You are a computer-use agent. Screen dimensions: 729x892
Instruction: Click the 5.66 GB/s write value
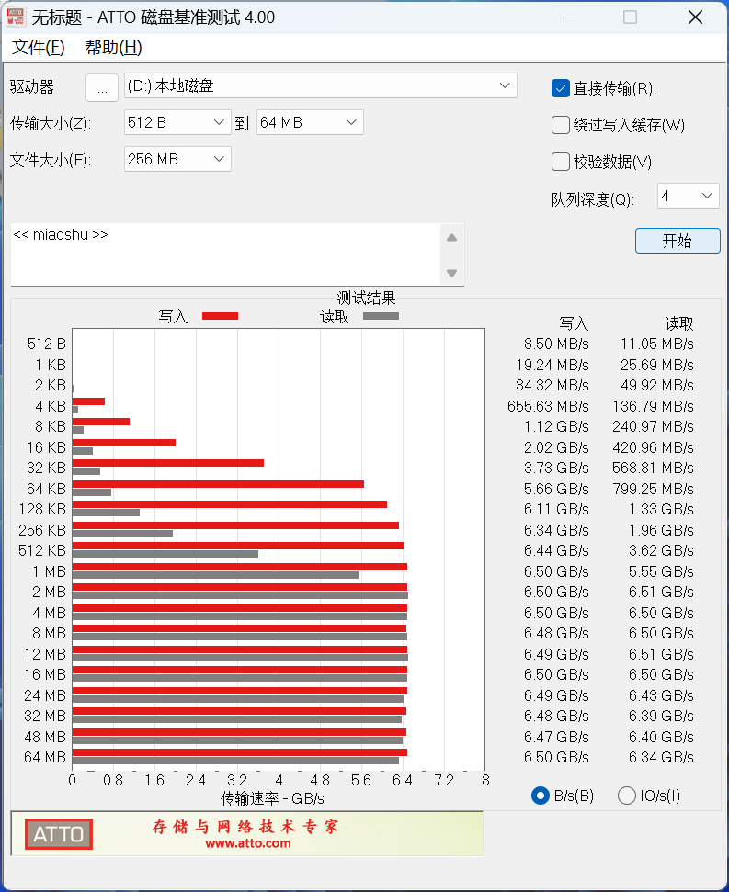556,489
